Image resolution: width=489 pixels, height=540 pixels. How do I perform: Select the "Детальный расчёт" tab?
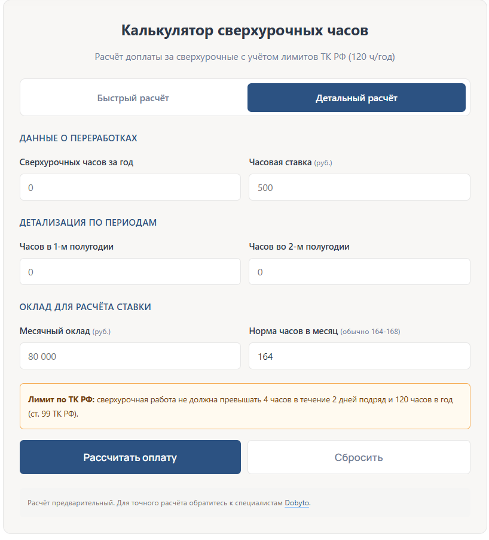point(356,97)
